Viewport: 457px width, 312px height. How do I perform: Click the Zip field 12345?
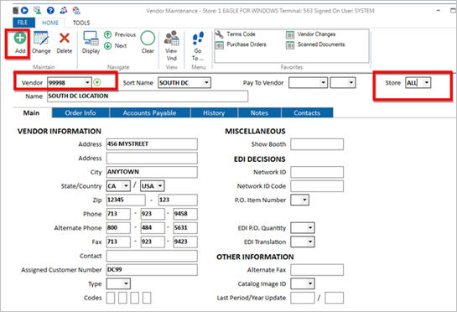tap(126, 200)
